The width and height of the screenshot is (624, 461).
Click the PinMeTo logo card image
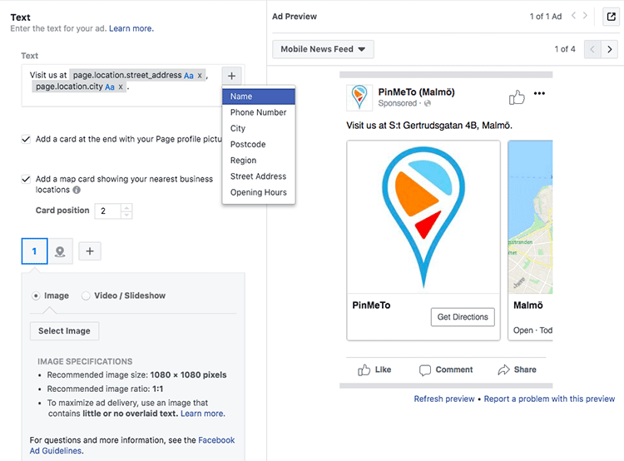[423, 217]
